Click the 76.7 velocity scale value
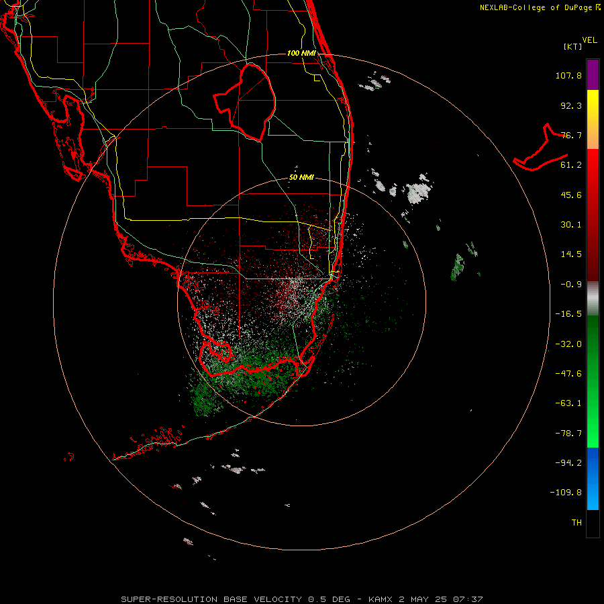This screenshot has width=604, height=604. click(x=571, y=135)
